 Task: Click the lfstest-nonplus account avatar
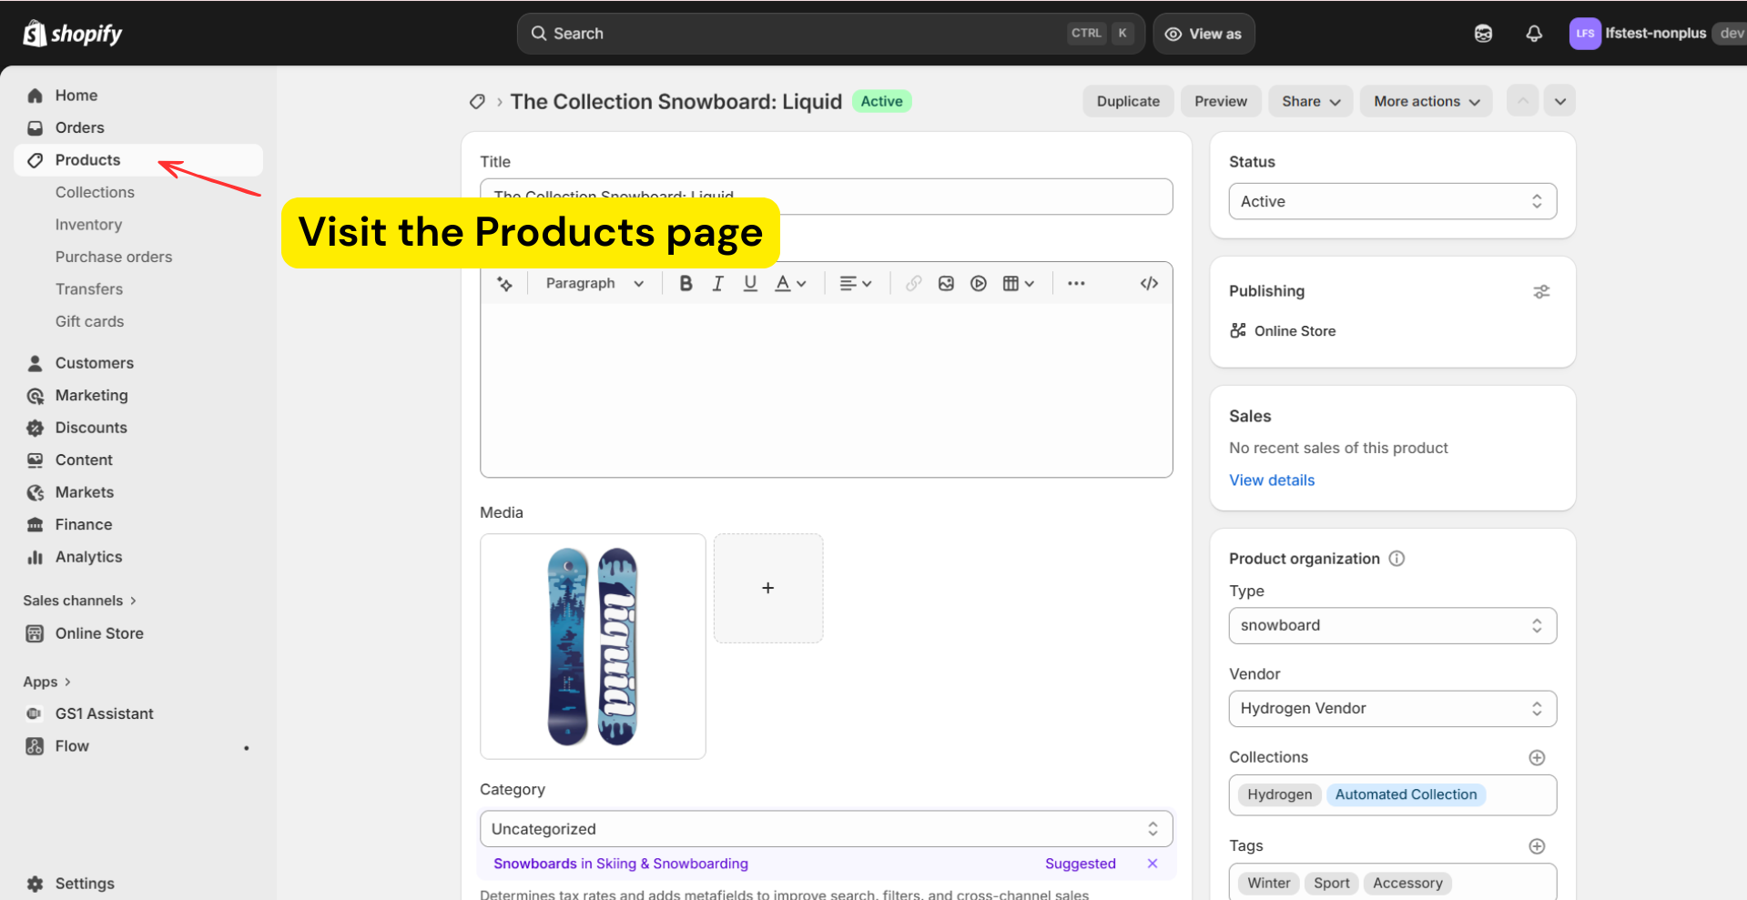pos(1585,34)
